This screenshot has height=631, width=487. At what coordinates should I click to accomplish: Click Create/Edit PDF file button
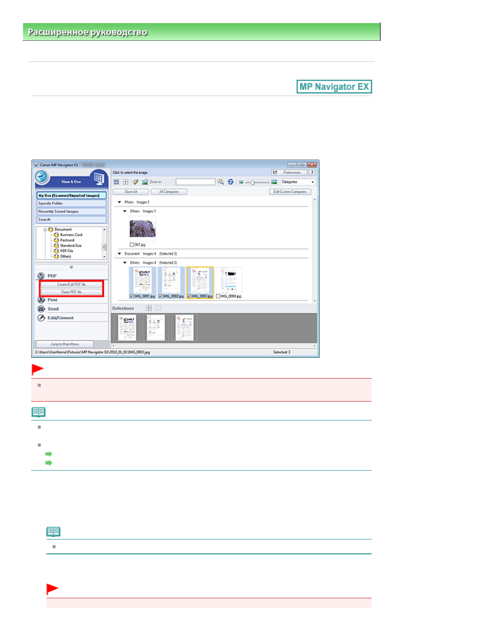(x=71, y=285)
